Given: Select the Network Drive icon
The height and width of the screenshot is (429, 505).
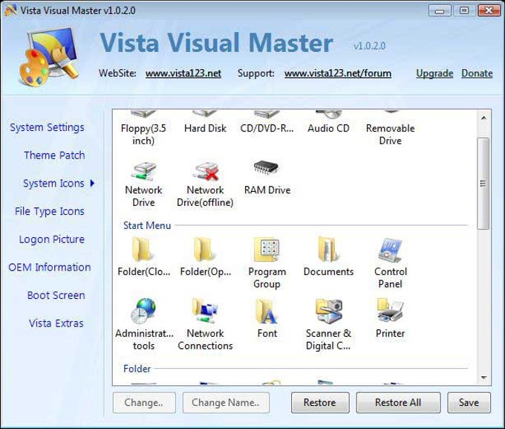Looking at the screenshot, I should click(143, 171).
